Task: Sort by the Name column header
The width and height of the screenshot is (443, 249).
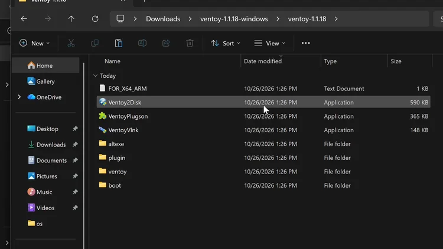Action: point(112,61)
